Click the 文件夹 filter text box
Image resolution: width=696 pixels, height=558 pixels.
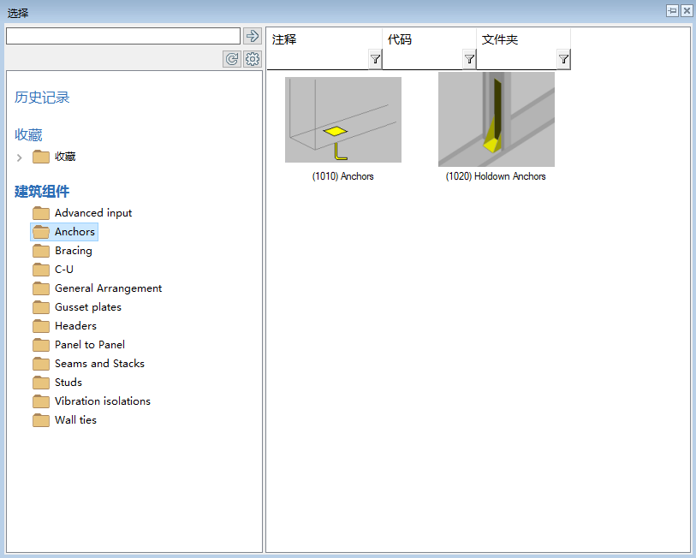(x=517, y=60)
